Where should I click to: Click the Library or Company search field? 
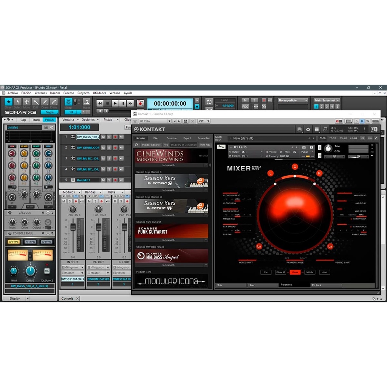tap(184, 145)
